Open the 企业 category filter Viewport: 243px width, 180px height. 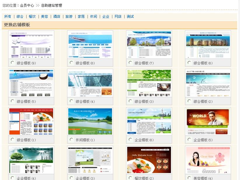click(x=106, y=17)
